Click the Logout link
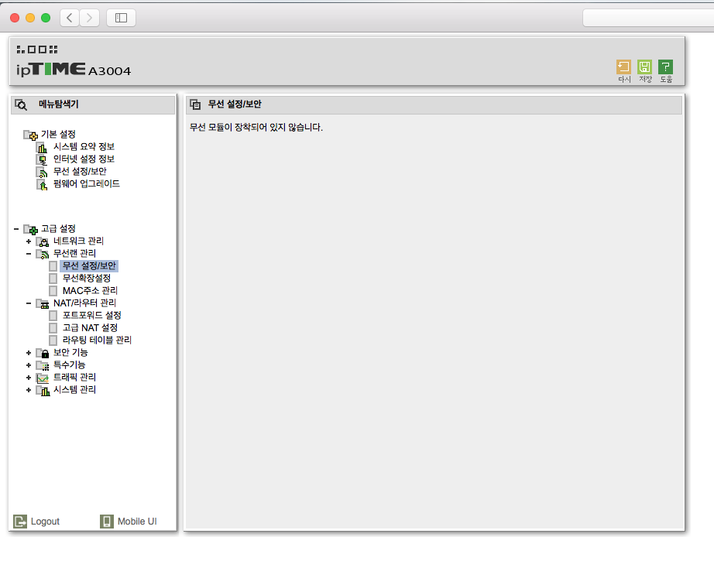 (45, 522)
